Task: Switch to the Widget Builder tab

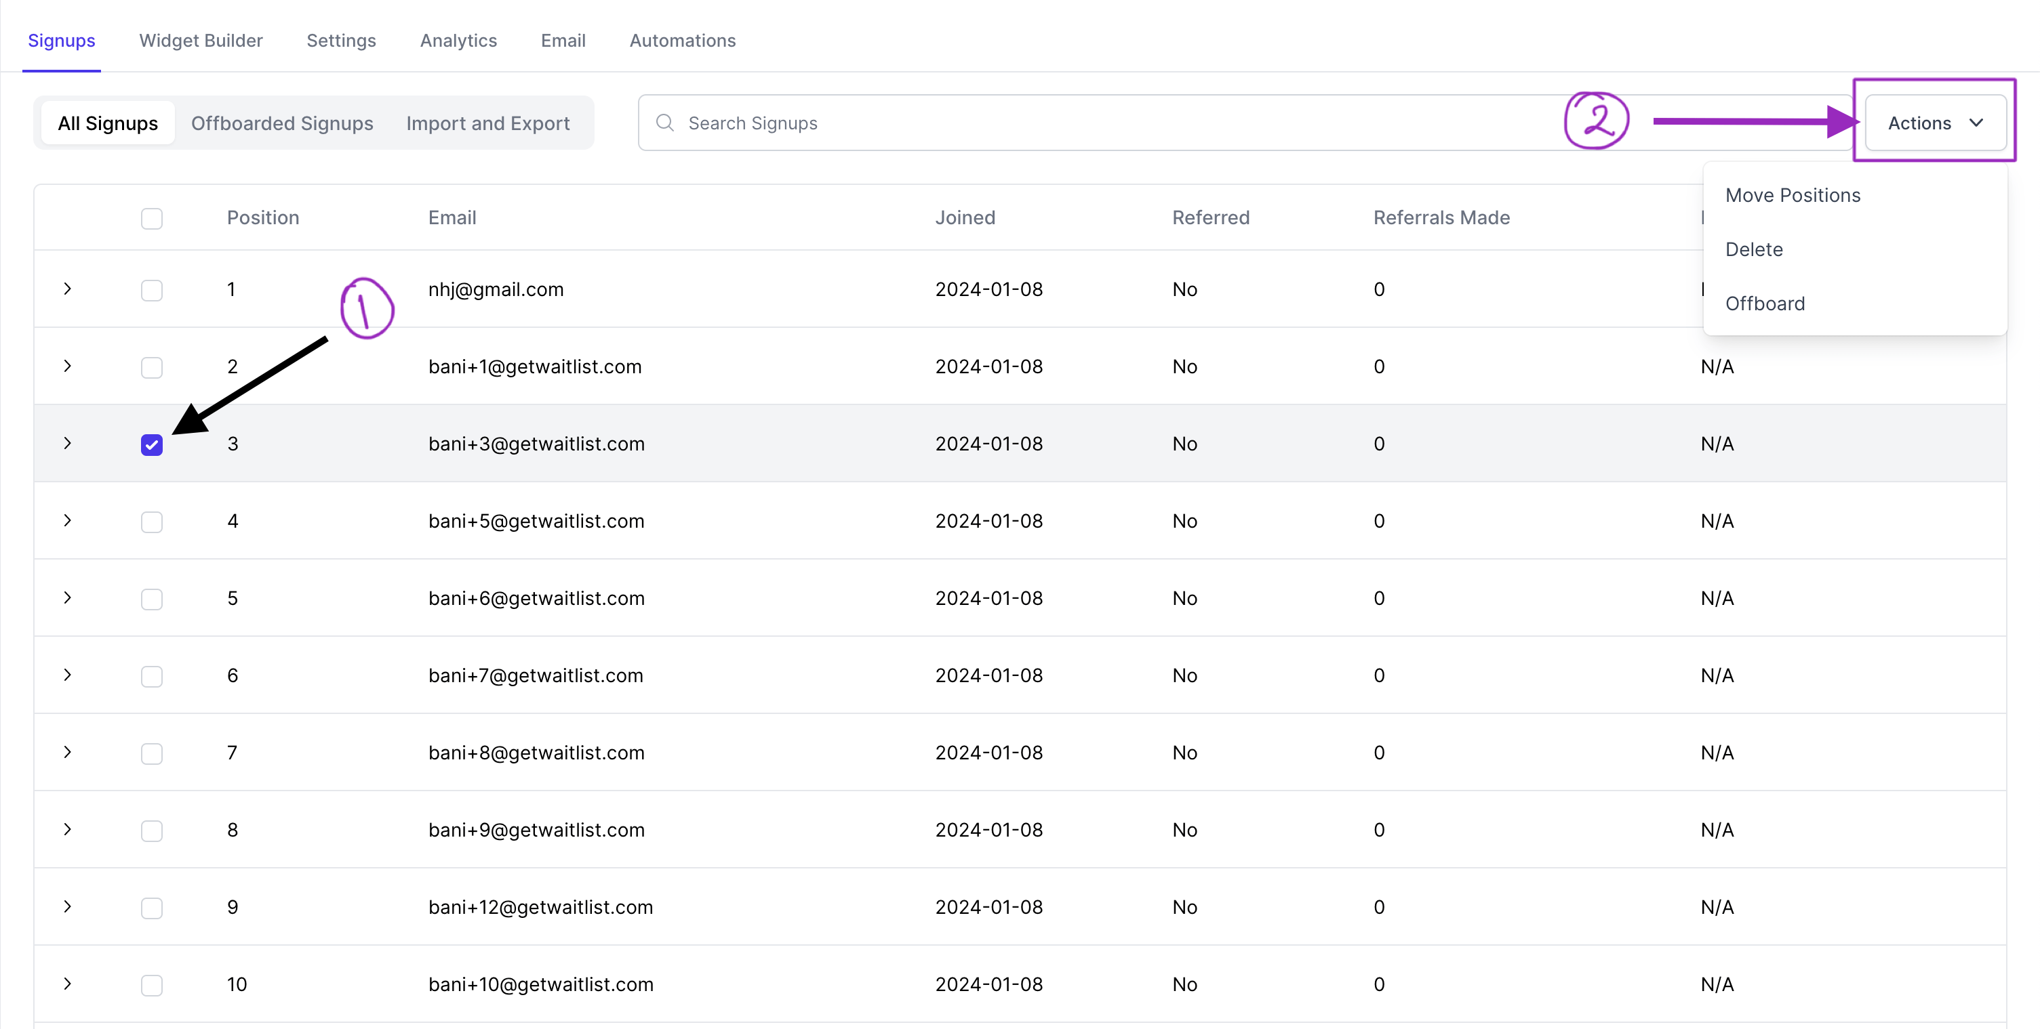Action: click(201, 41)
